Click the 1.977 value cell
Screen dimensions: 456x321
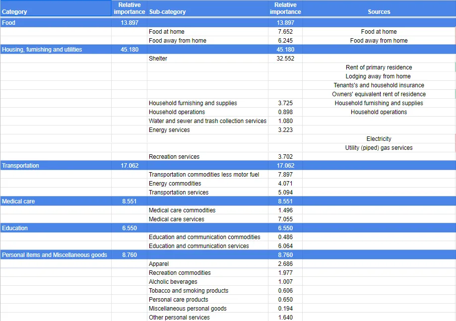tap(285, 273)
